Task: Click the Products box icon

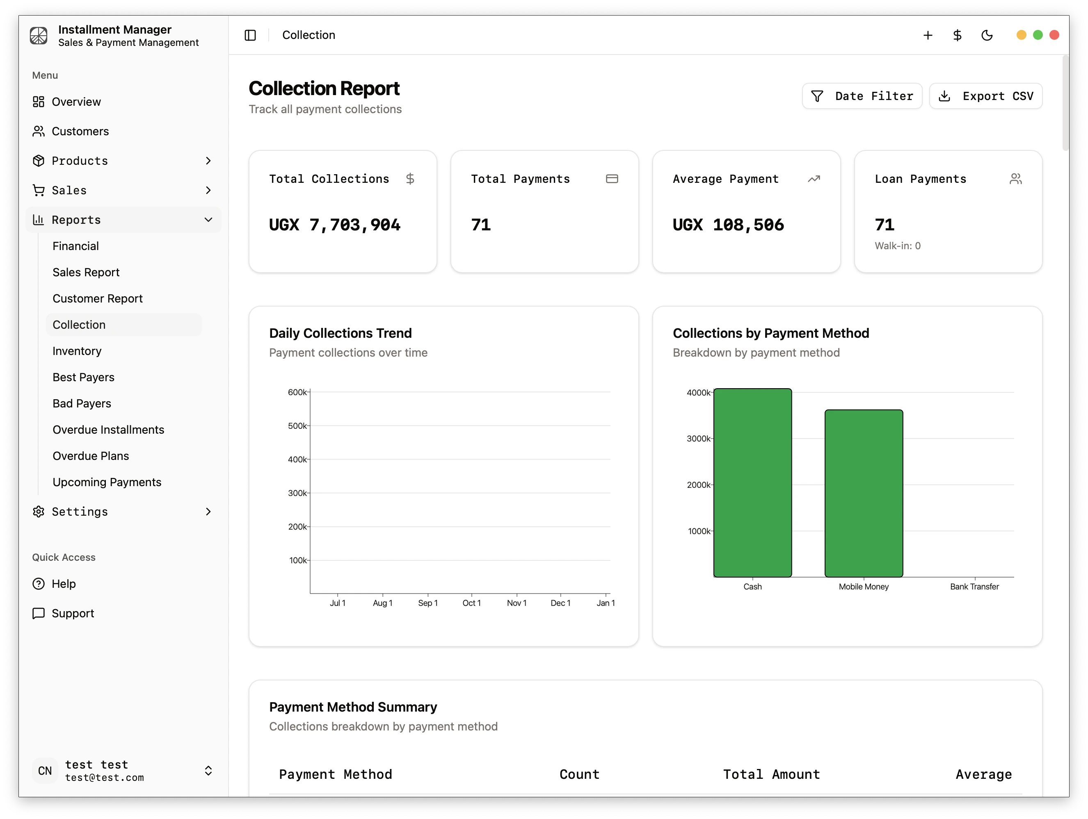Action: (39, 161)
